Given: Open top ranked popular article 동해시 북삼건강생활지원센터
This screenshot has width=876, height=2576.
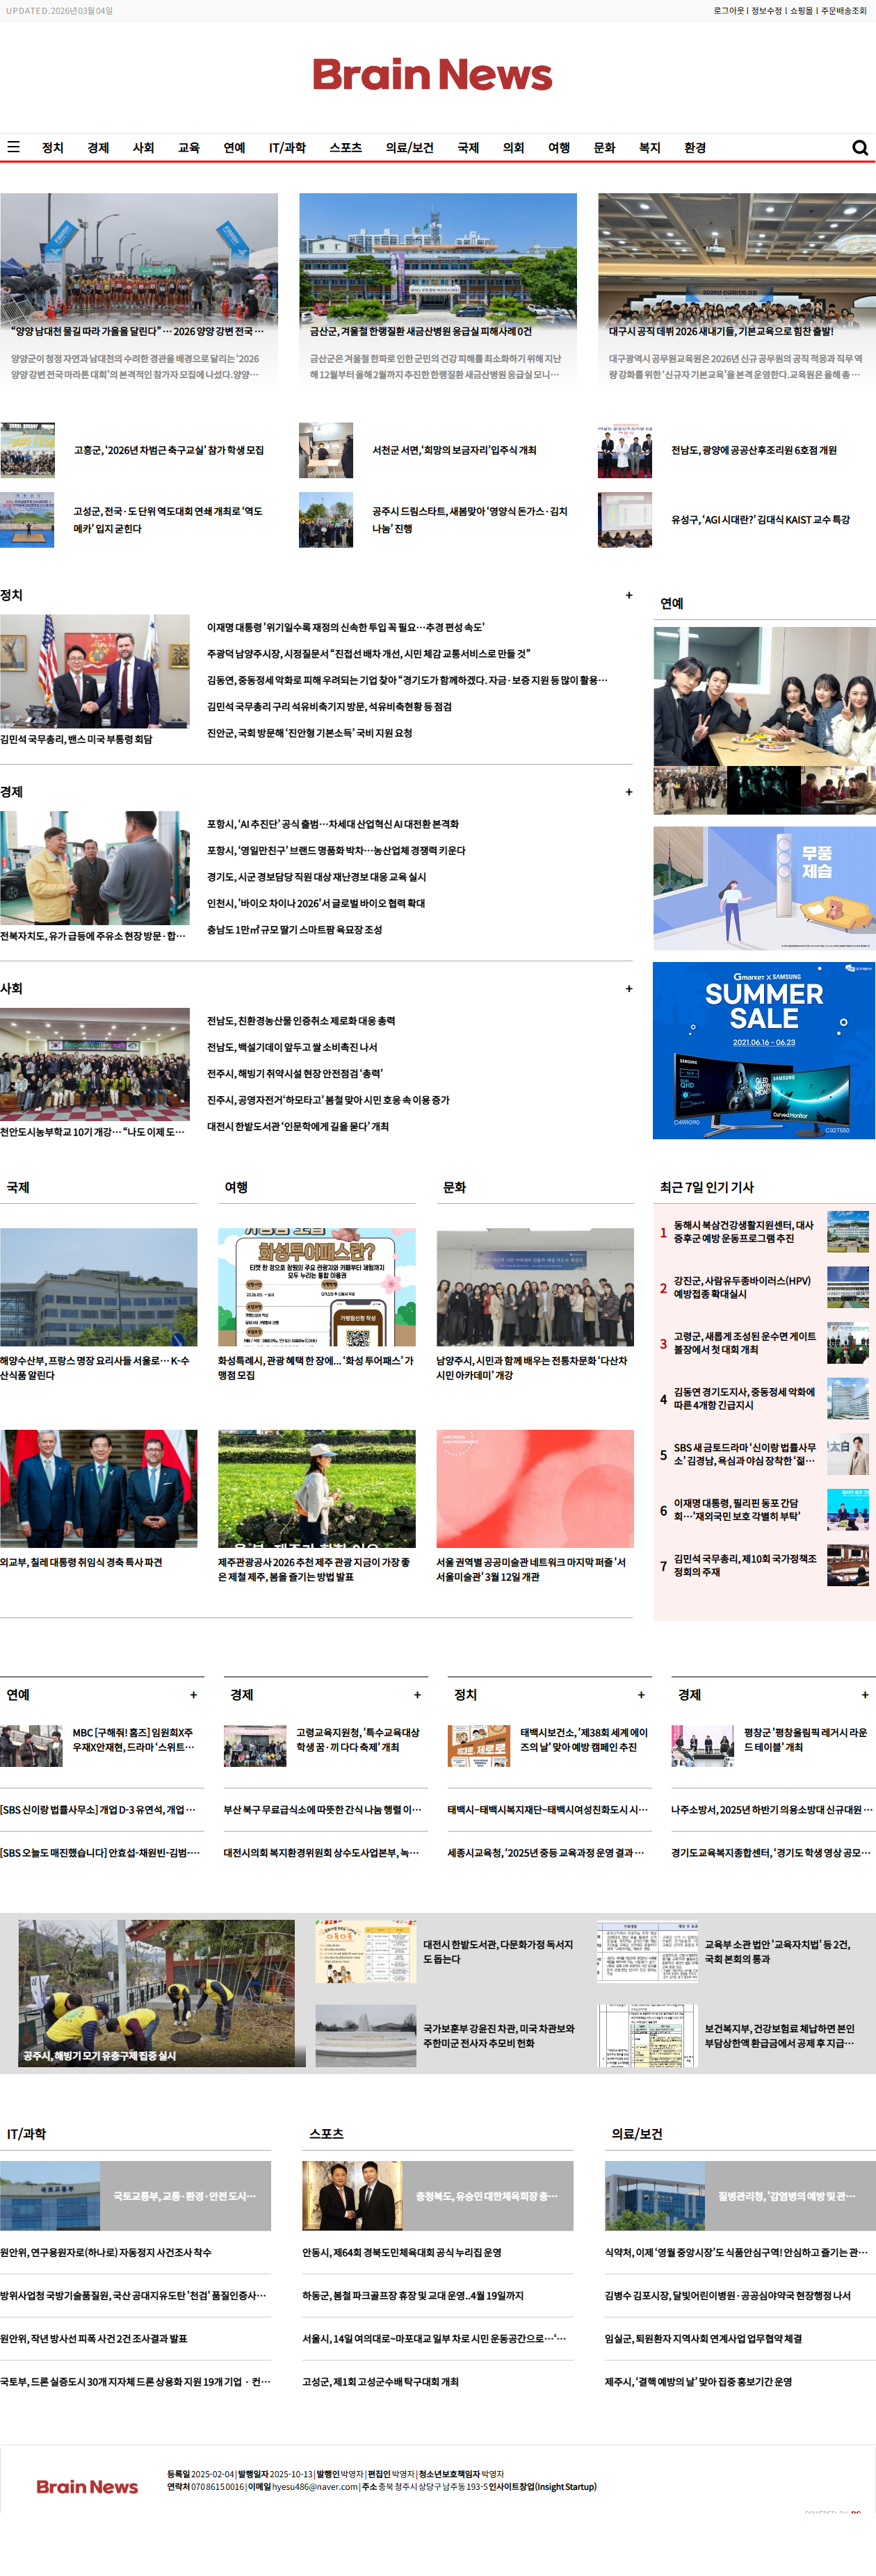Looking at the screenshot, I should point(743,1231).
